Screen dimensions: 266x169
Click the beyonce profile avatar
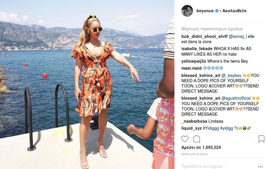(187, 11)
